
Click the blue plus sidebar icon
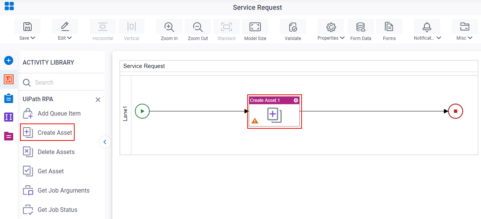pyautogui.click(x=9, y=60)
